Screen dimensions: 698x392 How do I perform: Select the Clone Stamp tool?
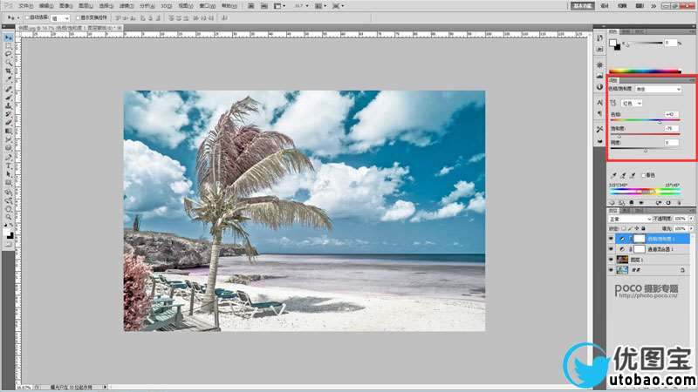click(x=8, y=105)
